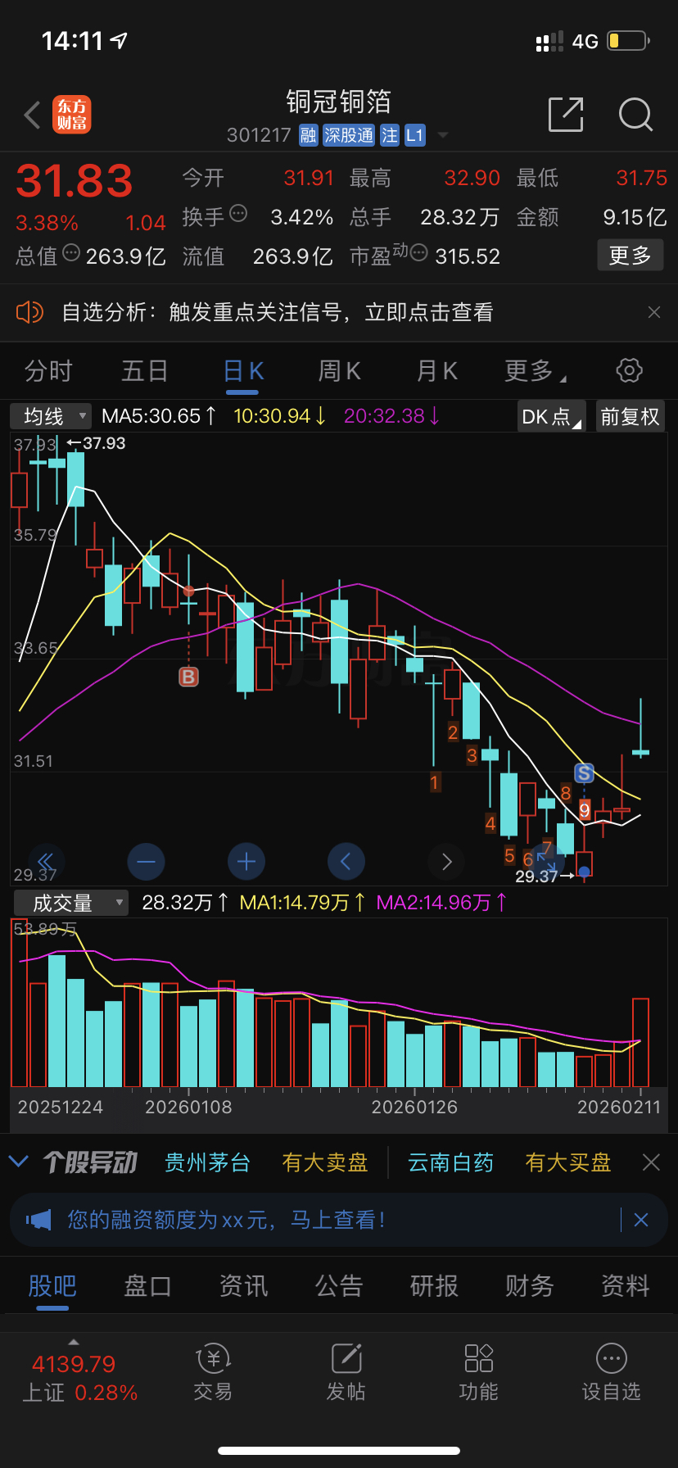Select the 股吧 tab

[52, 1286]
